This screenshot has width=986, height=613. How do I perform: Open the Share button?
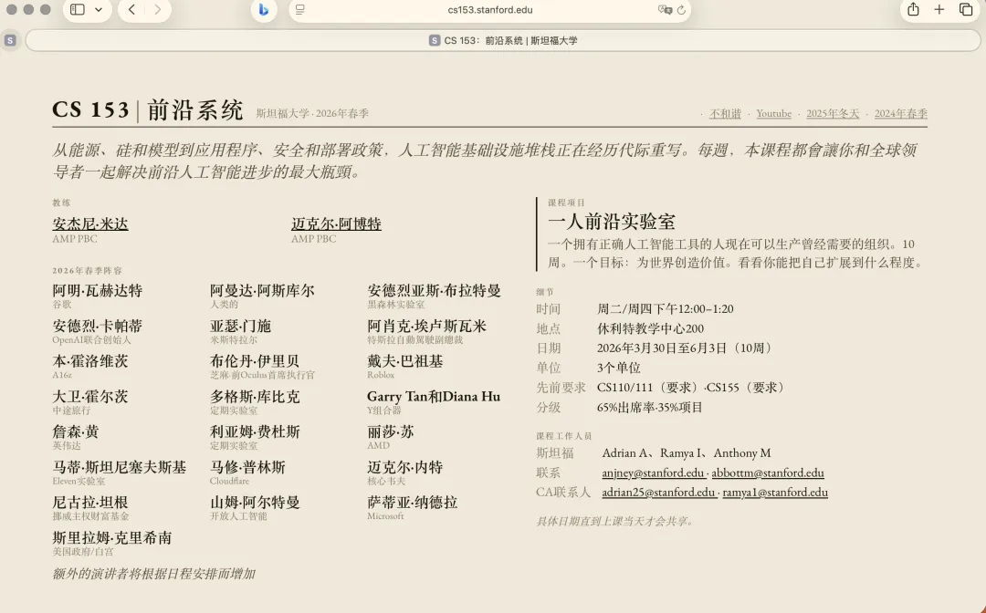913,9
